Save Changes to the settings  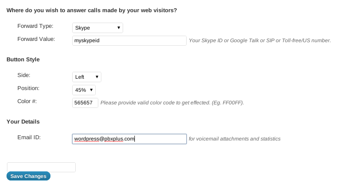click(28, 176)
